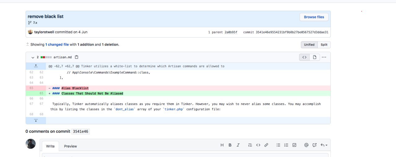This screenshot has height=157, width=396.
Task: Click the branch icon next to 7.x
Action: 30,23
